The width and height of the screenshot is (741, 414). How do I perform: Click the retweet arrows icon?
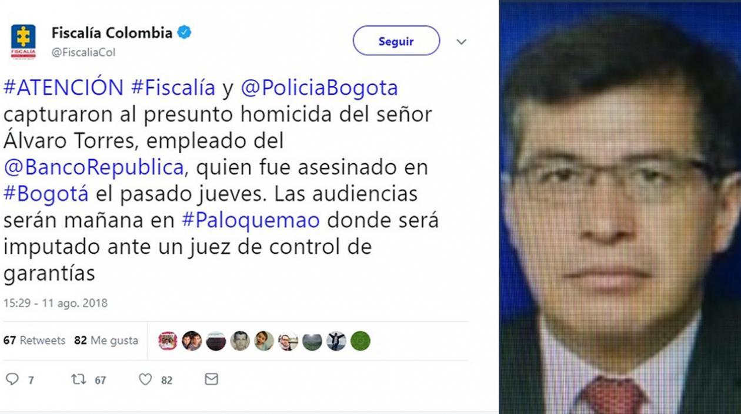[x=79, y=379]
